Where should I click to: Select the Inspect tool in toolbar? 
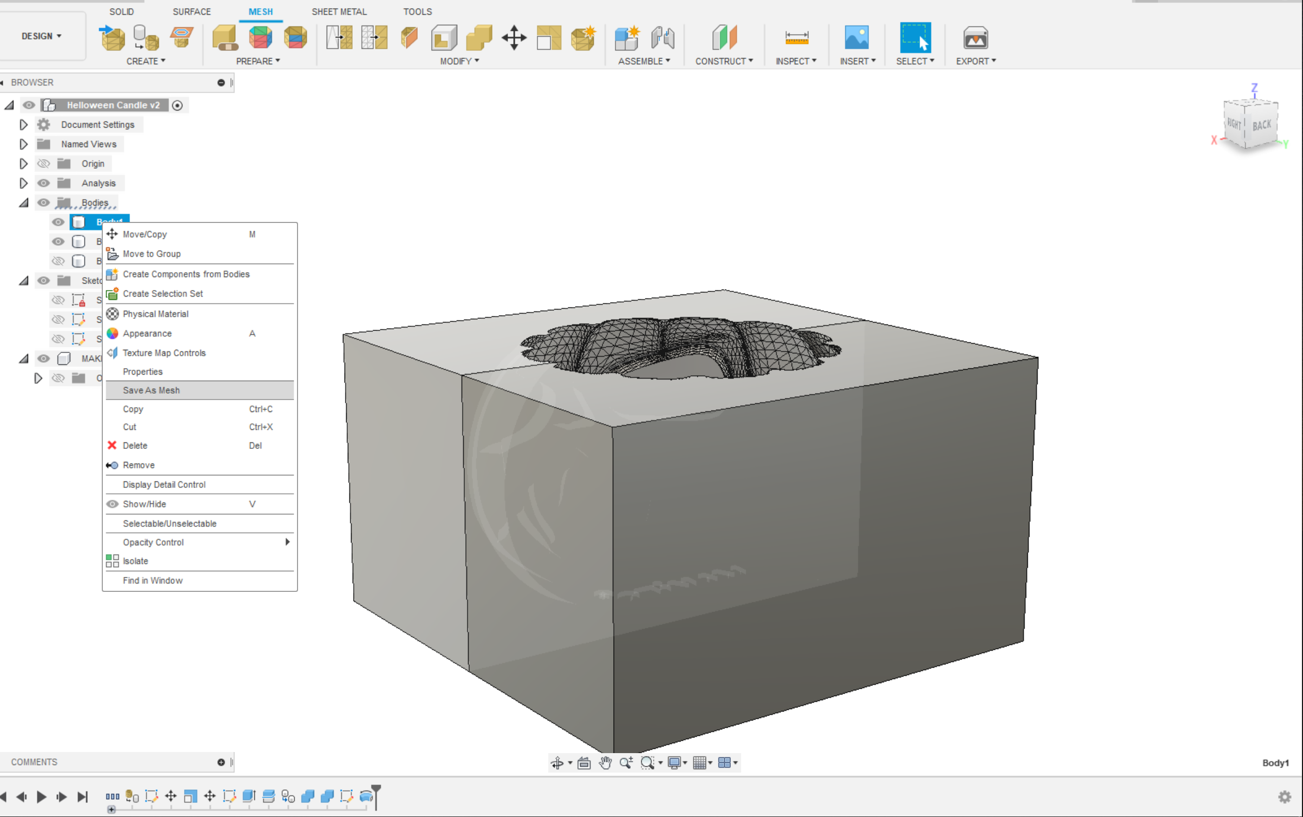795,38
